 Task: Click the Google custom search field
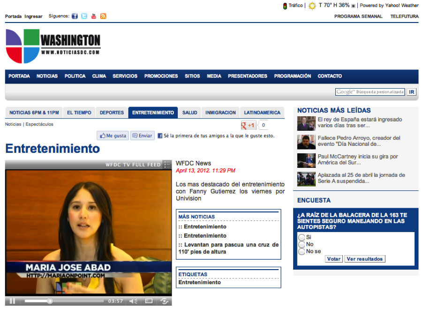point(370,92)
